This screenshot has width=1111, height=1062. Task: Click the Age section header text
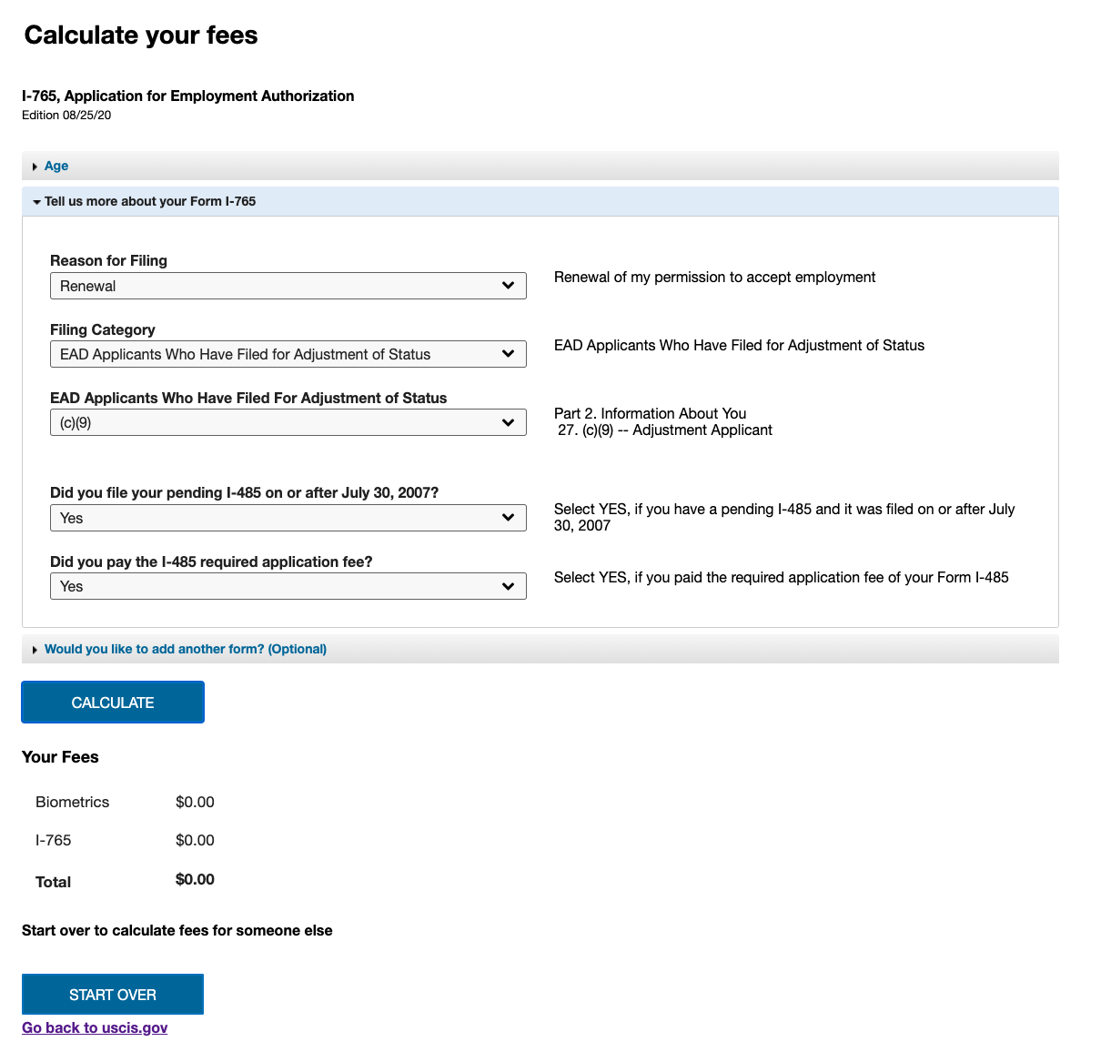(56, 166)
